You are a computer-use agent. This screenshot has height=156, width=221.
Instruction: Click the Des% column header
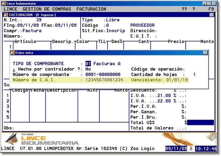point(117,42)
